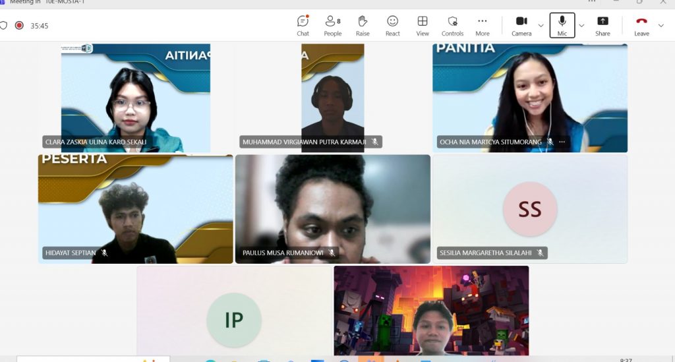Toggle the Camera on or off
The image size is (675, 362).
[521, 25]
